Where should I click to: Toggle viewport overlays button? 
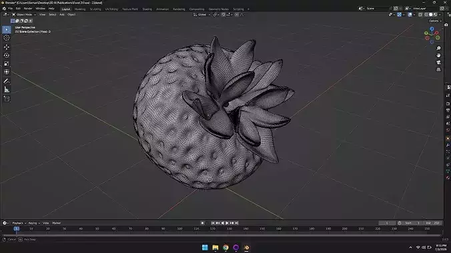[x=410, y=15]
